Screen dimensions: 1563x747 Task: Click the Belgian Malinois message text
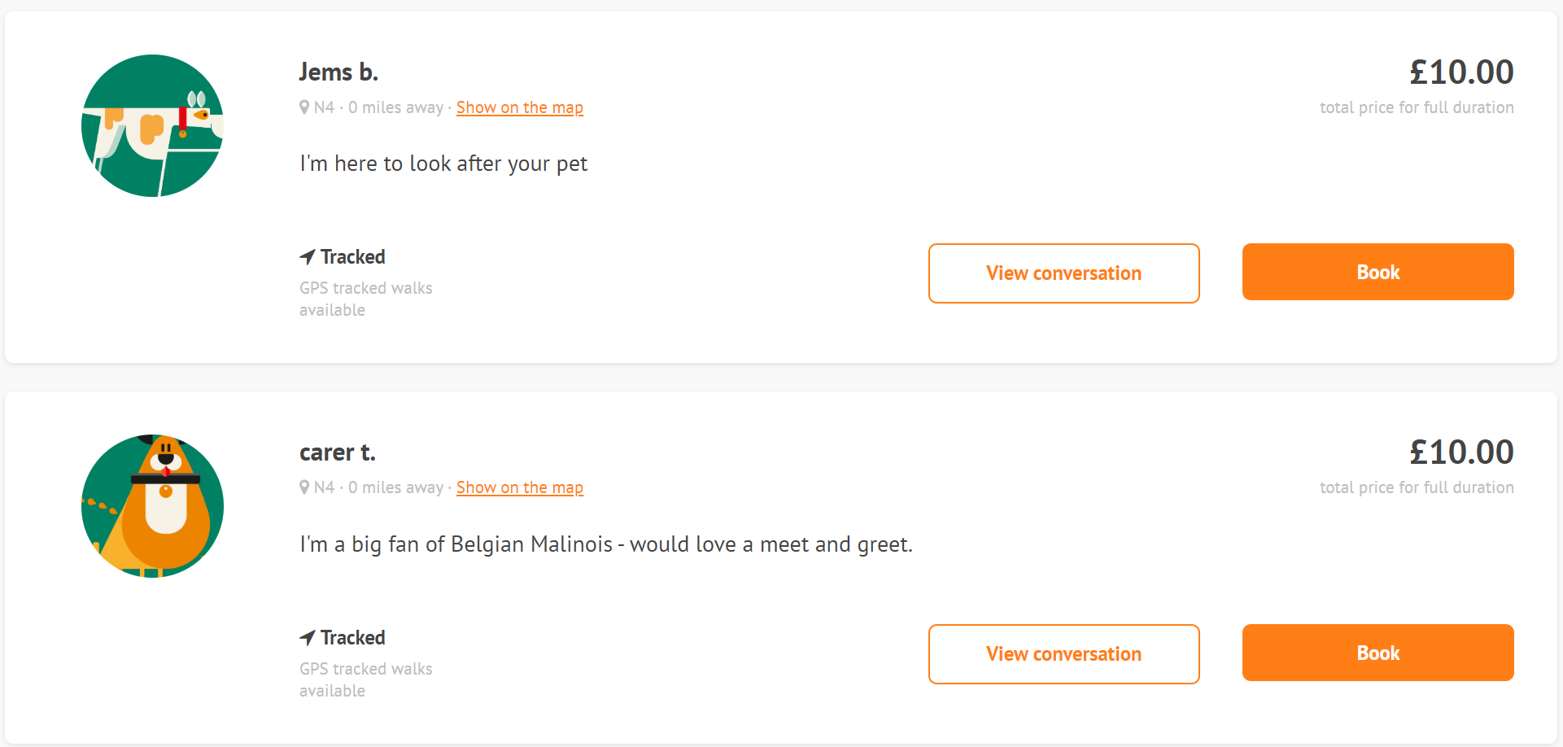point(606,544)
